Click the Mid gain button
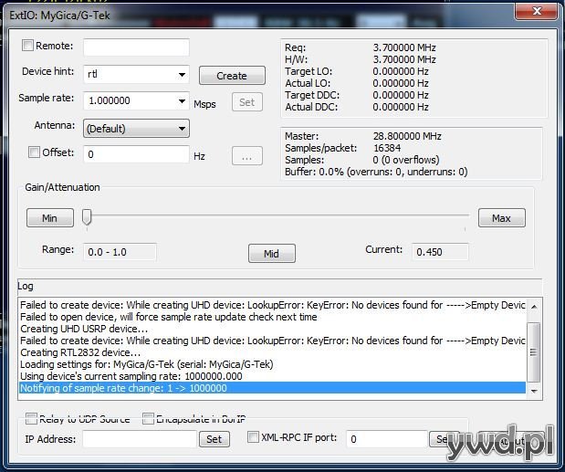This screenshot has height=472, width=565. tap(272, 254)
